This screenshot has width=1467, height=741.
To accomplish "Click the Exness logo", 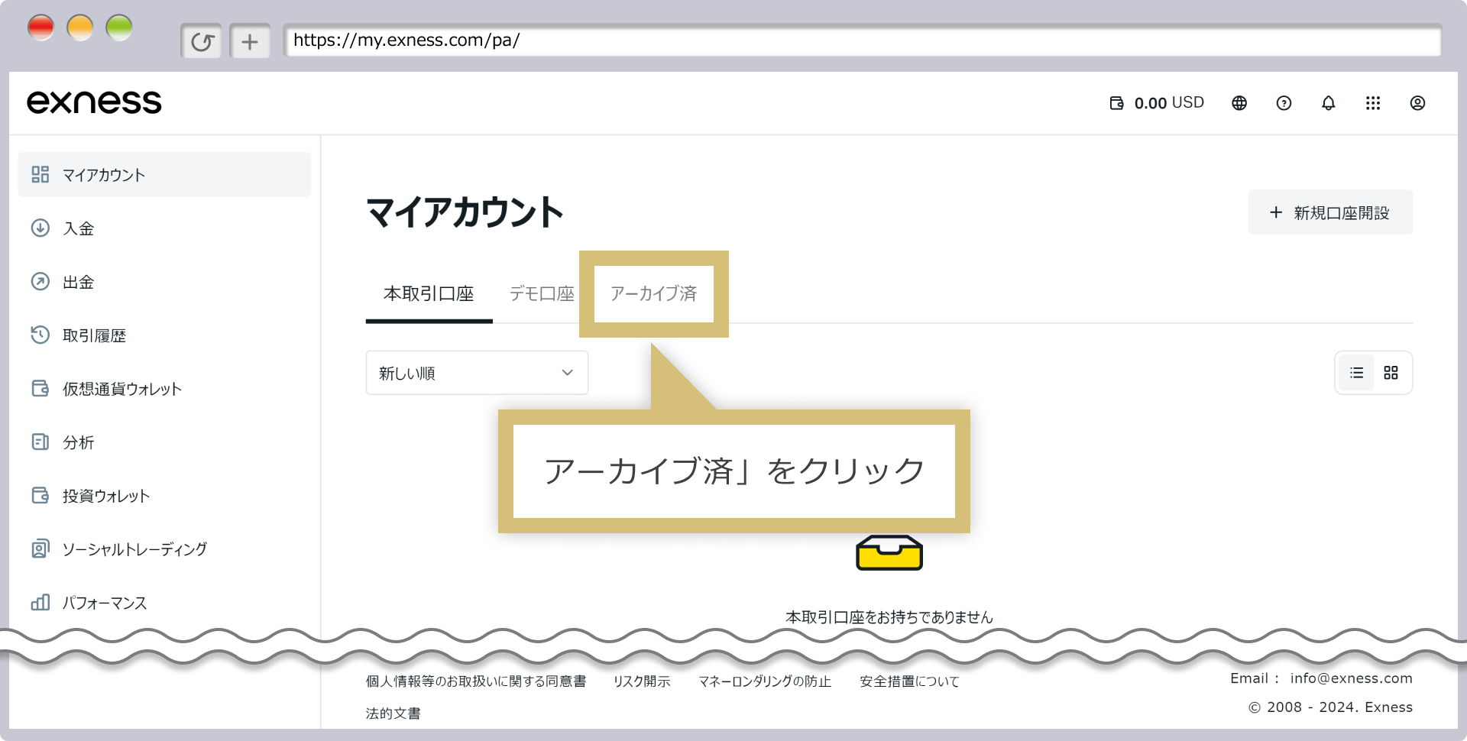I will coord(94,102).
